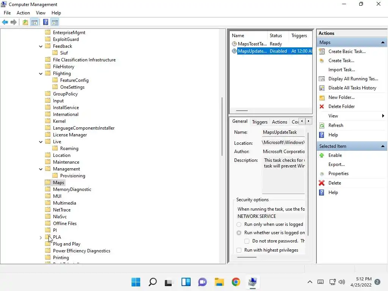388x291 pixels.
Task: Open Widgets from taskbar
Action: (186, 282)
